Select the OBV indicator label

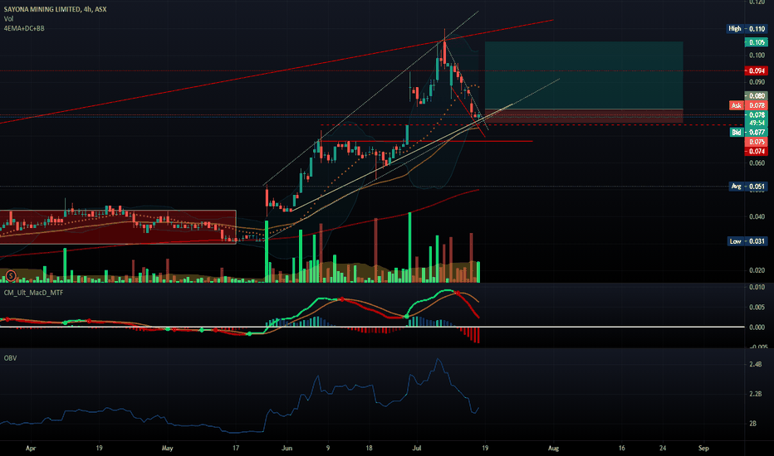pyautogui.click(x=10, y=358)
